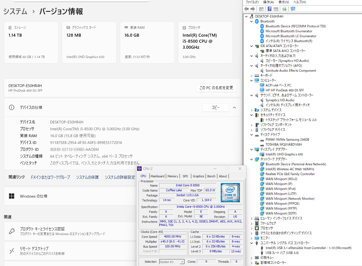The image size is (362, 266).
Task: Click the コピー button
Action: coord(216,108)
